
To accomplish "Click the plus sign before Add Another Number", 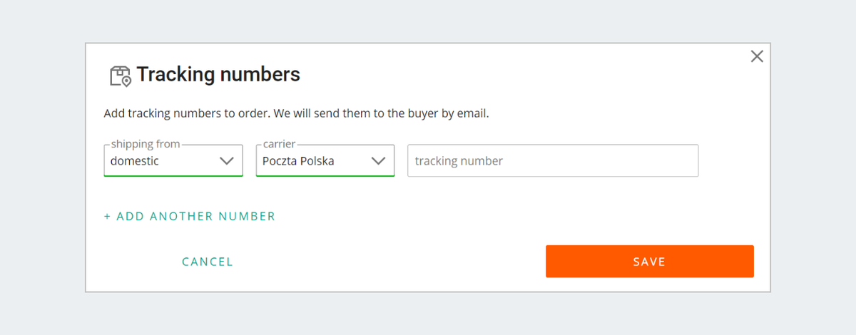I will pos(107,217).
